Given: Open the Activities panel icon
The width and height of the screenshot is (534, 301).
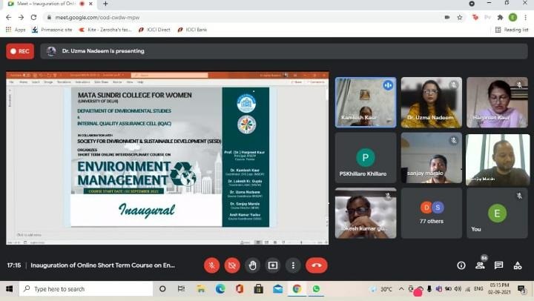Looking at the screenshot, I should pyautogui.click(x=517, y=265).
